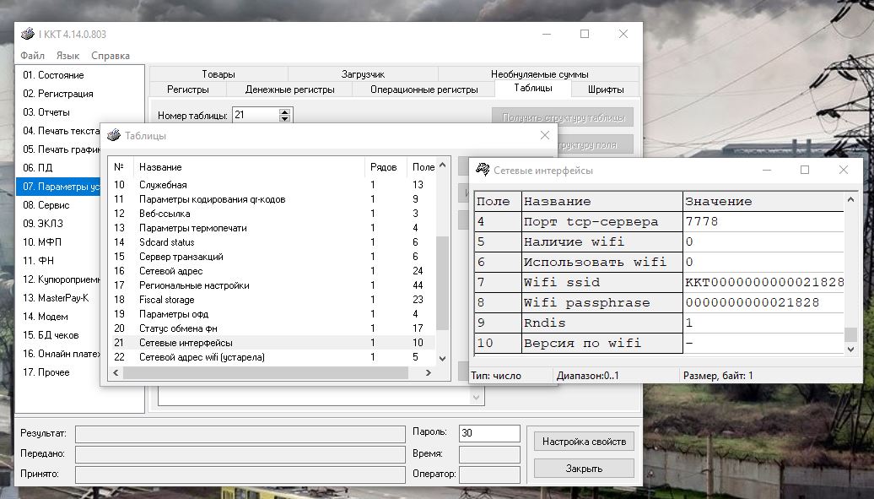Switch to the Регистры tab

188,89
